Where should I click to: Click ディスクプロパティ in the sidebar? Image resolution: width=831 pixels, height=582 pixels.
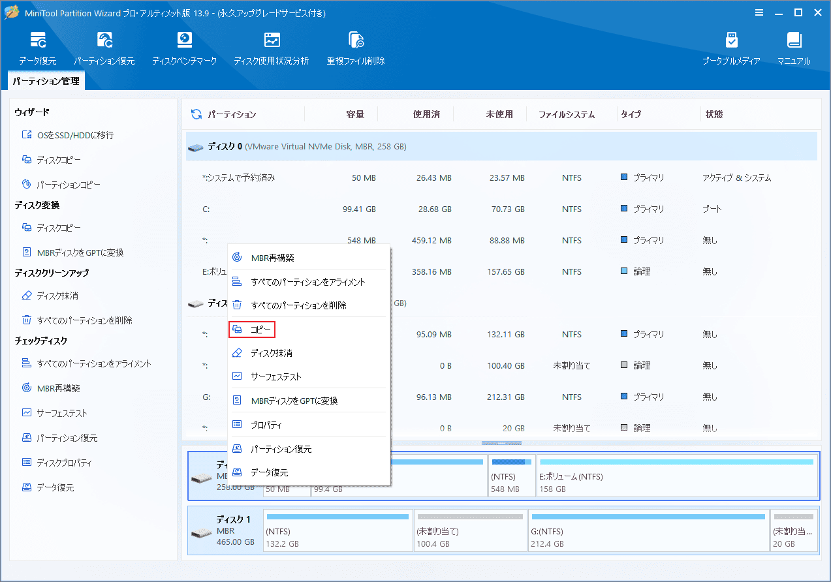click(x=57, y=463)
